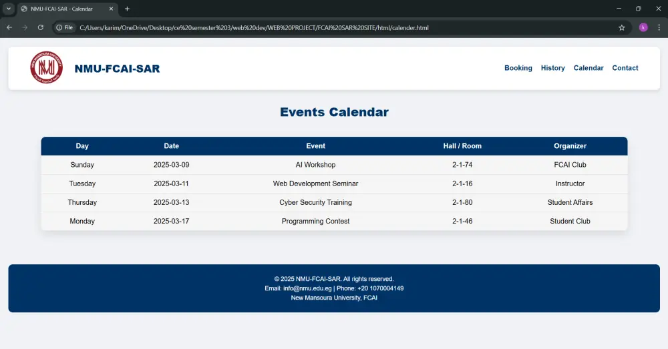Click New Mansoura University, FCAI footer text
The width and height of the screenshot is (668, 349).
334,298
